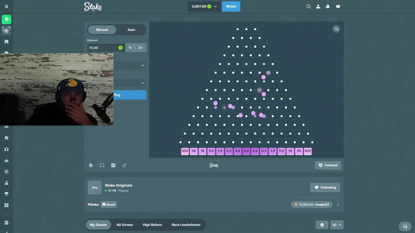415x233 pixels.
Task: Open the round table icon in sidebar
Action: tap(6, 194)
